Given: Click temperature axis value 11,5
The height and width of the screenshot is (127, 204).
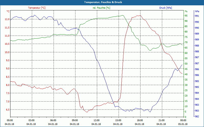Looking at the screenshot, I should click(x=7, y=28).
